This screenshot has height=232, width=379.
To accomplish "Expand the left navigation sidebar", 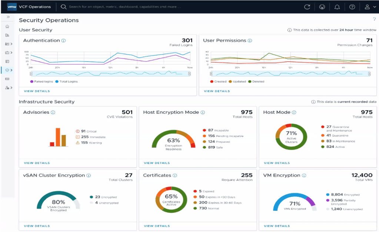I will pos(8,17).
